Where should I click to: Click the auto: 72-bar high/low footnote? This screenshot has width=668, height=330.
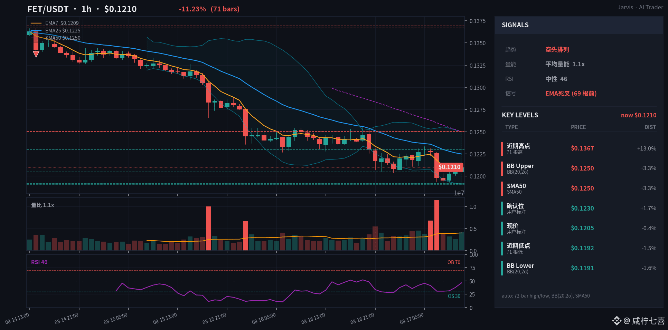(x=546, y=296)
